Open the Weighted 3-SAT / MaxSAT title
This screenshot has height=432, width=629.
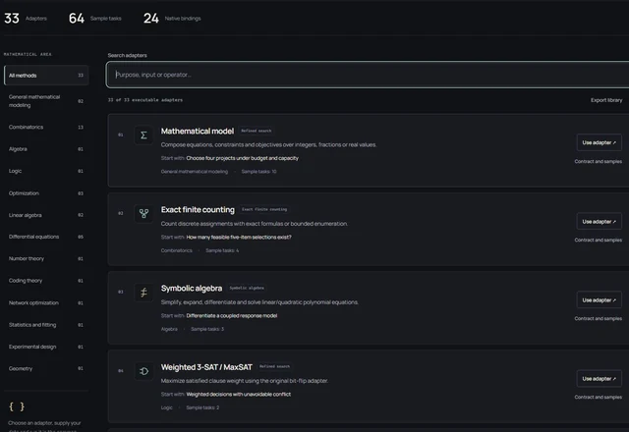(x=206, y=367)
